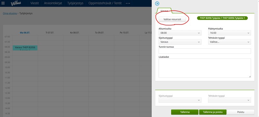Open Arviointikirjat in the navigation bar
The height and width of the screenshot is (117, 259).
(53, 3)
